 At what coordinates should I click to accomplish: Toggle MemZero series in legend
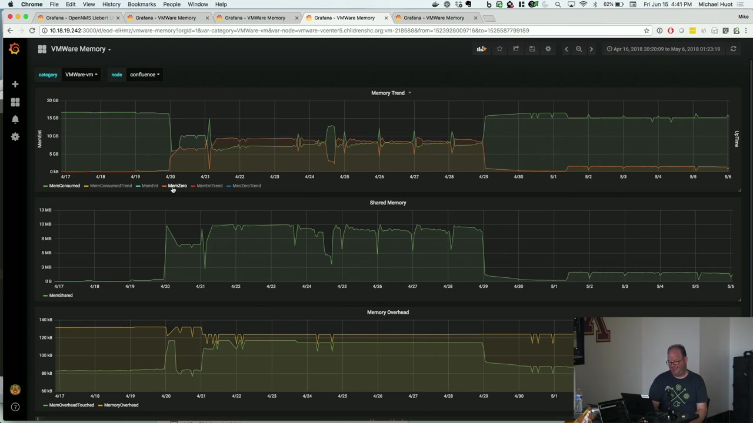click(177, 186)
